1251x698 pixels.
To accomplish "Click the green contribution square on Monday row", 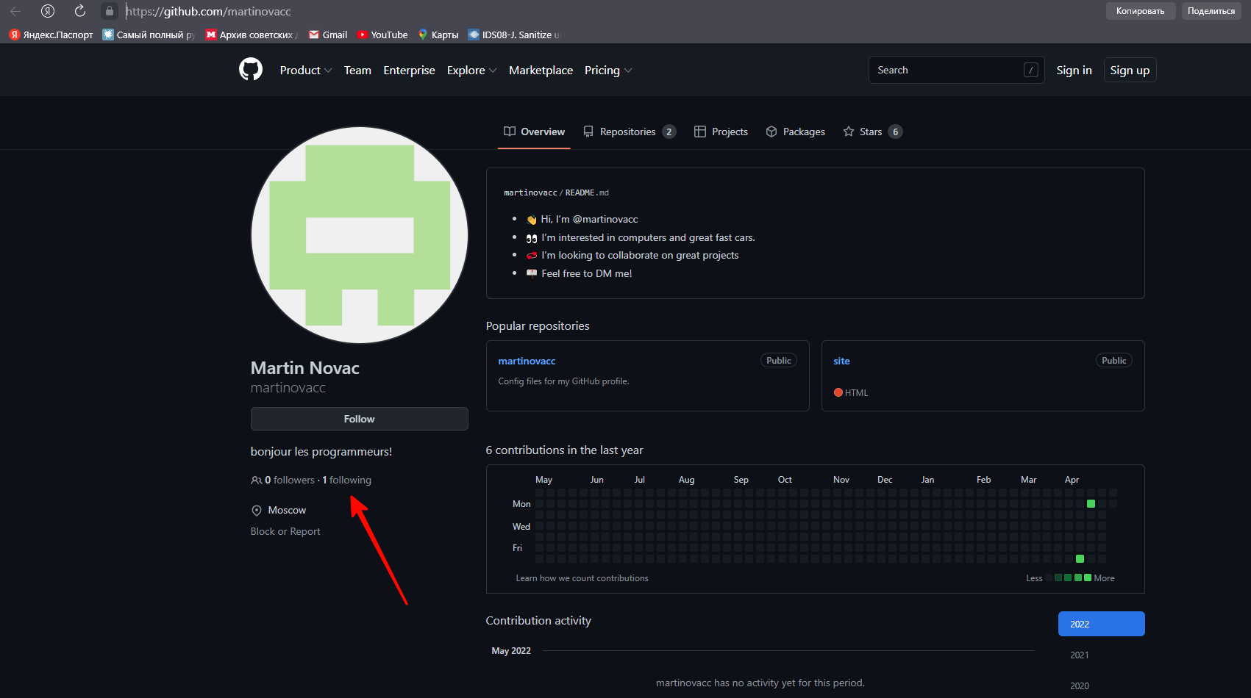I will click(x=1091, y=504).
